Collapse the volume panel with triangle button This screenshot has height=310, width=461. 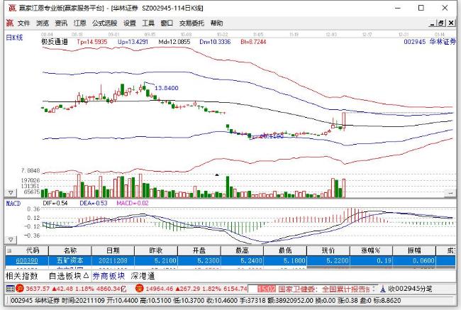coord(11,193)
